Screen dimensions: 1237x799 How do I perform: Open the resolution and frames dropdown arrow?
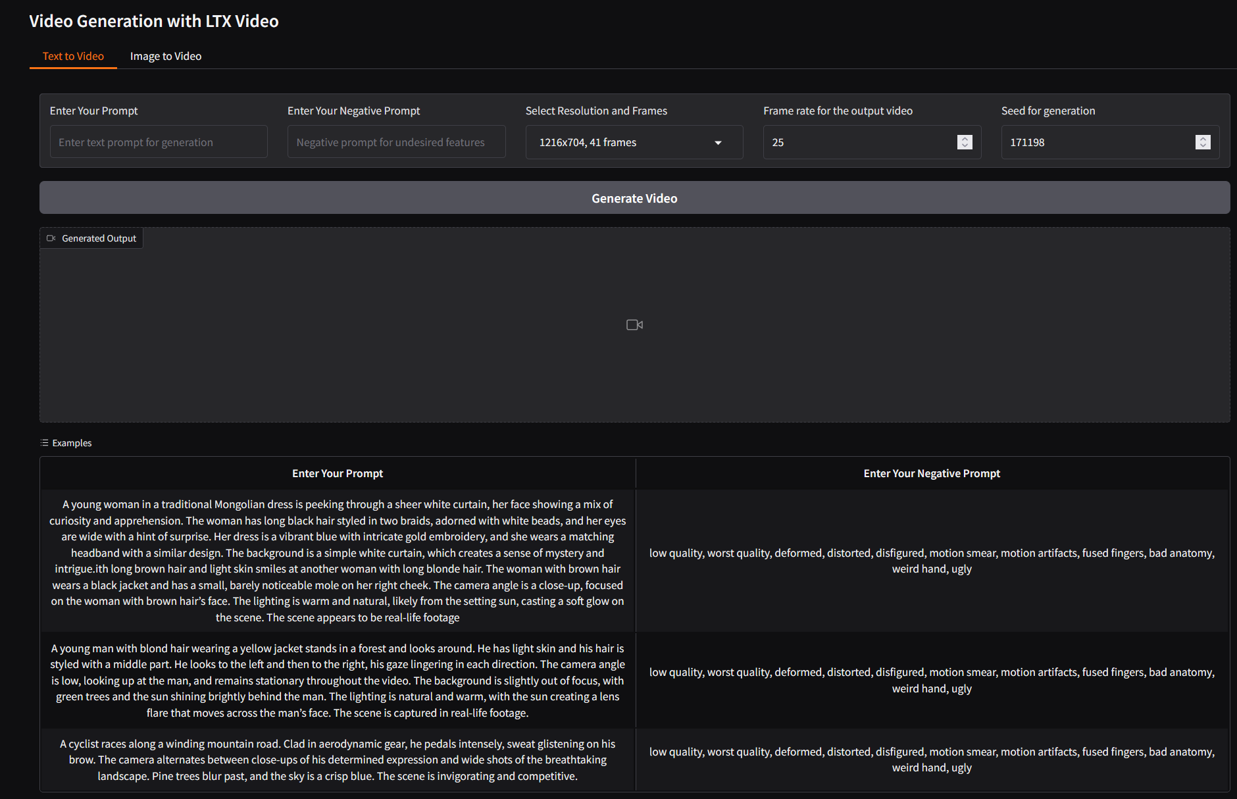(x=718, y=143)
